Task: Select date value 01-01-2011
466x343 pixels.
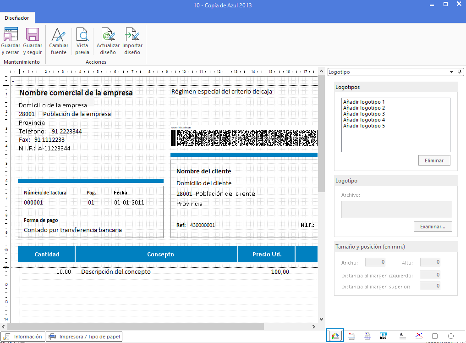Action: pos(129,203)
